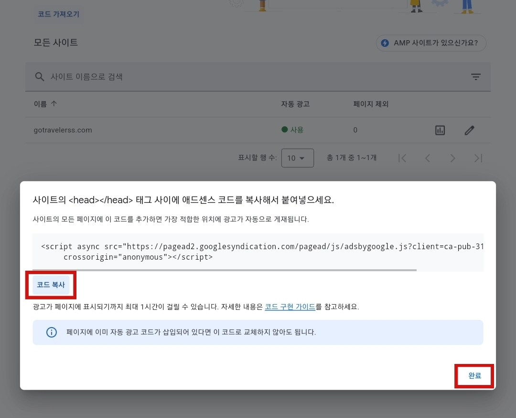Go to previous page arrow
Image resolution: width=516 pixels, height=418 pixels.
pos(428,158)
